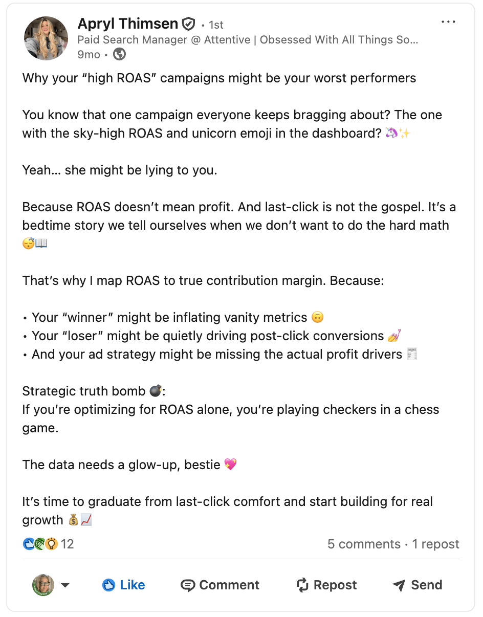Expand the react-as identity dropdown arrow
The width and height of the screenshot is (483, 617).
(x=65, y=585)
